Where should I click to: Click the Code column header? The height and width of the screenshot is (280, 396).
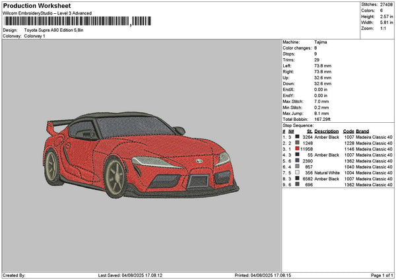pos(348,131)
